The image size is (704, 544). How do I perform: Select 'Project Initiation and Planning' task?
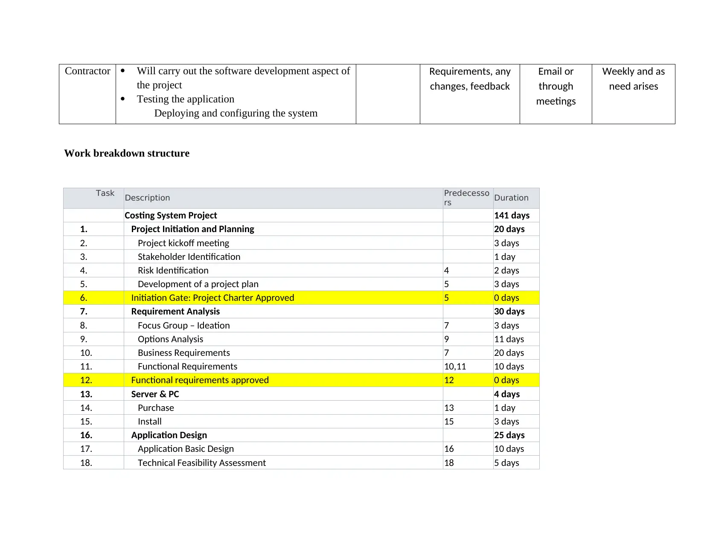pyautogui.click(x=192, y=229)
